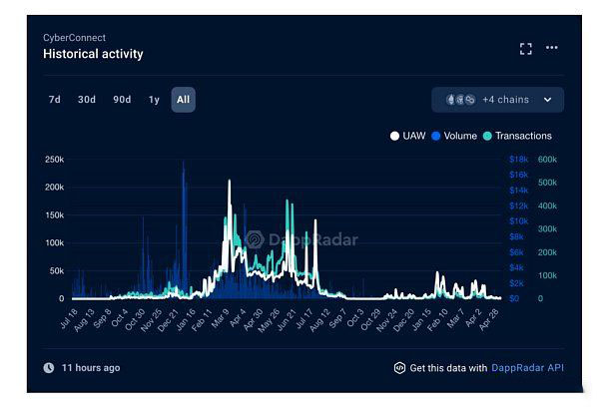Screen dimensions: 599x412
Task: Switch to the 1y time range
Action: pyautogui.click(x=154, y=100)
